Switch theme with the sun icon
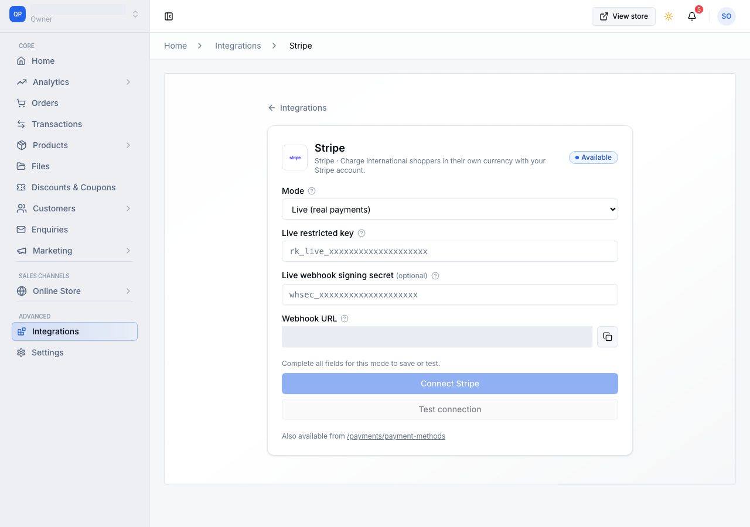This screenshot has width=750, height=527. (669, 16)
